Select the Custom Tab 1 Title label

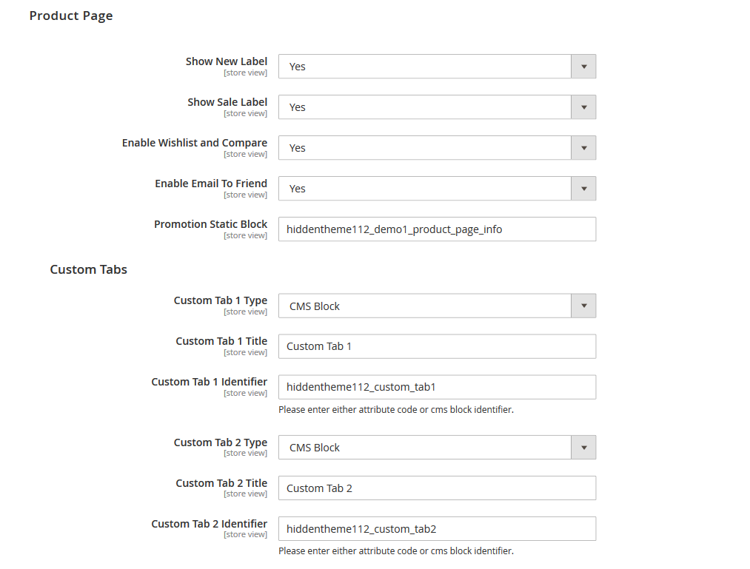(221, 340)
